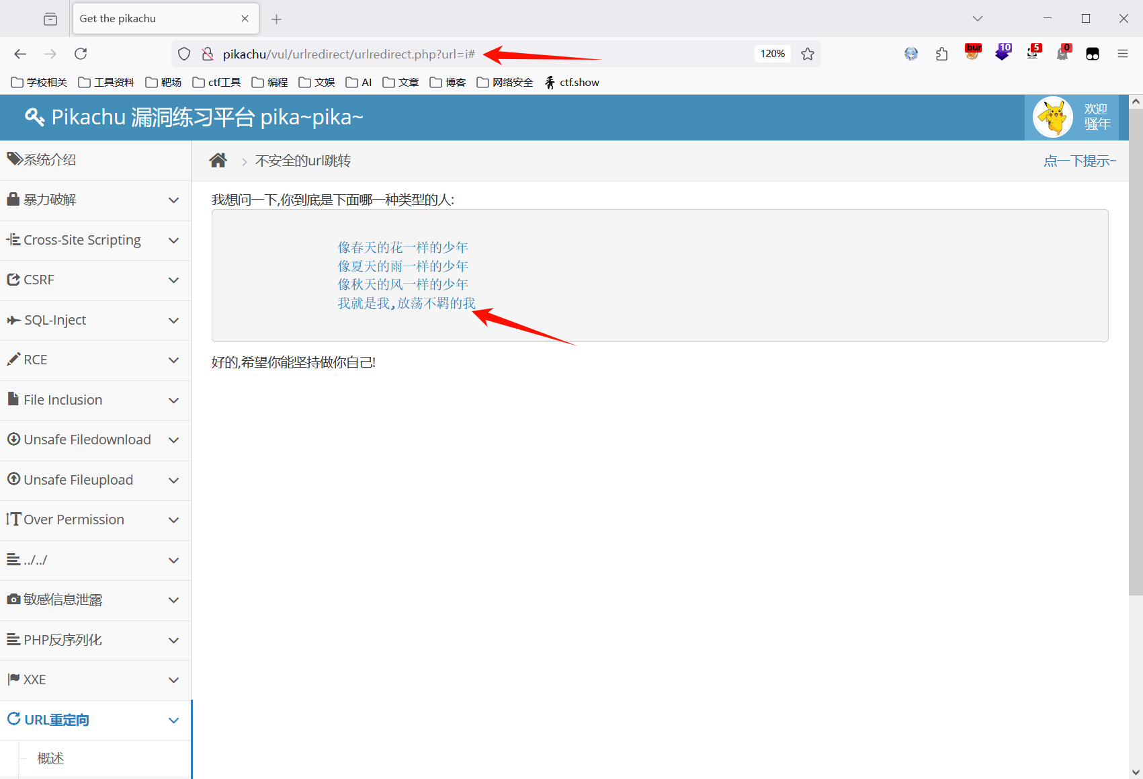
Task: Open the 系统介绍 sidebar item
Action: click(95, 160)
